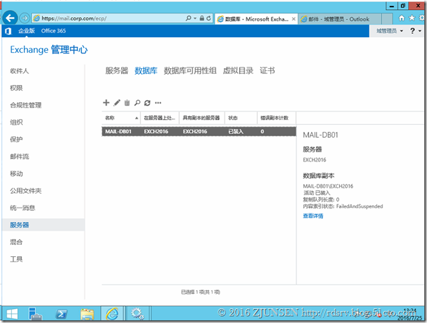Viewport: 427px width, 323px height.
Task: Delete database using trash icon
Action: click(x=127, y=103)
